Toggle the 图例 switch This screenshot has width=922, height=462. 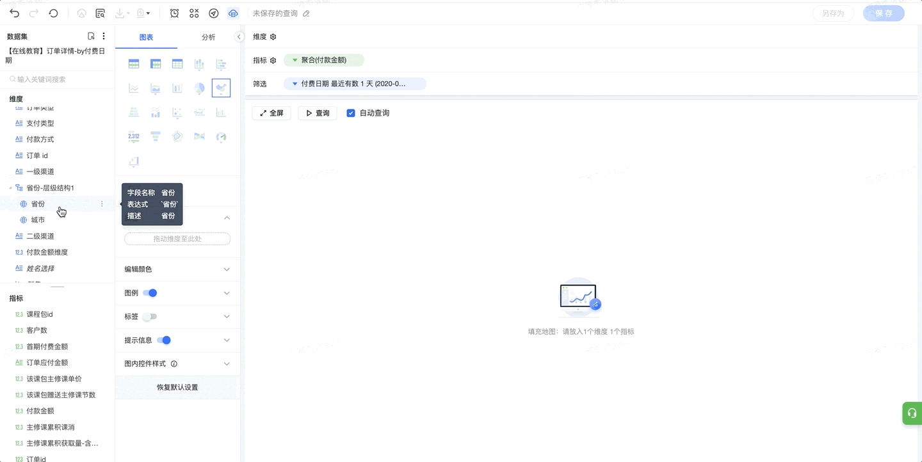(150, 293)
